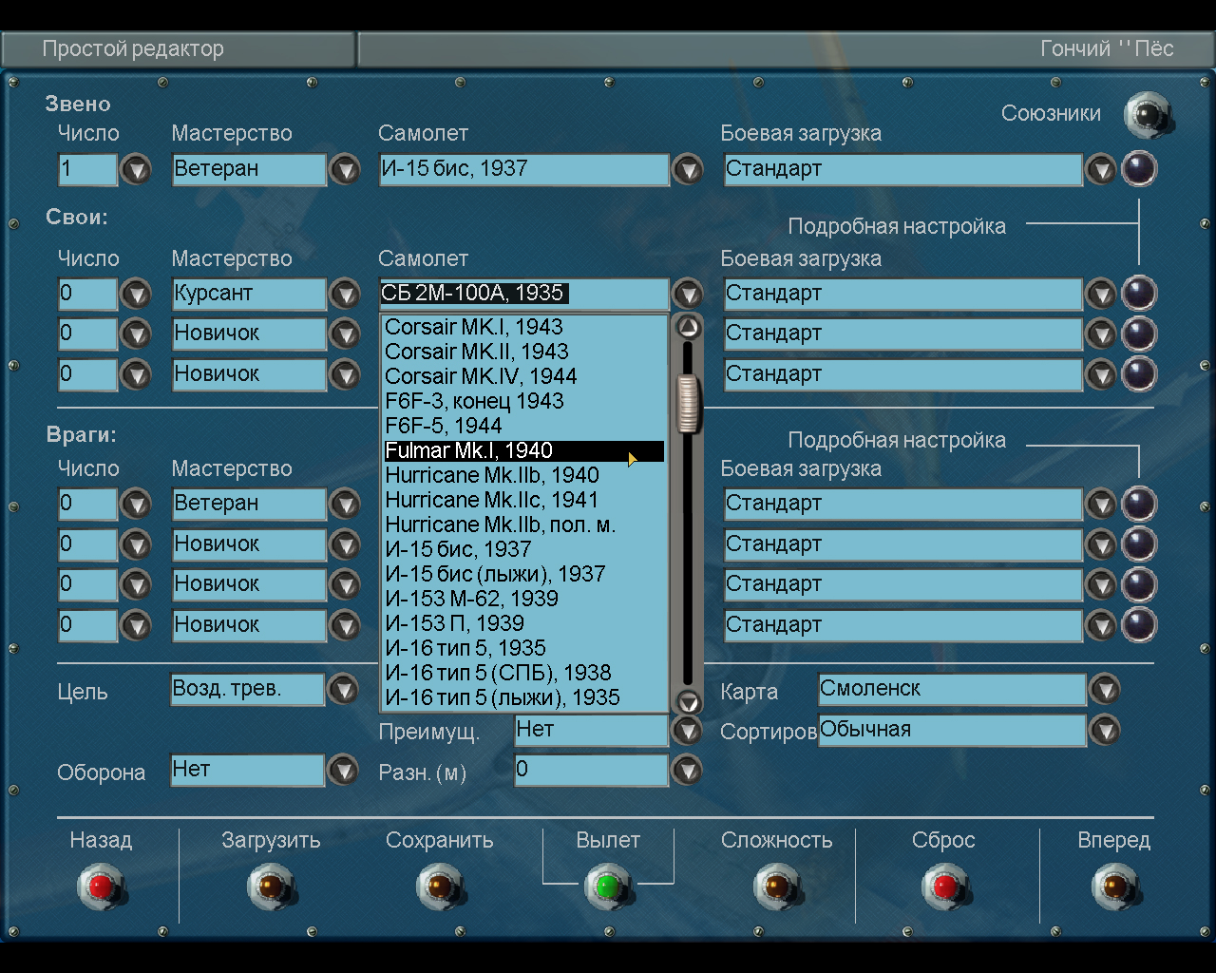Click the red Назад button
The height and width of the screenshot is (973, 1216).
(101, 887)
